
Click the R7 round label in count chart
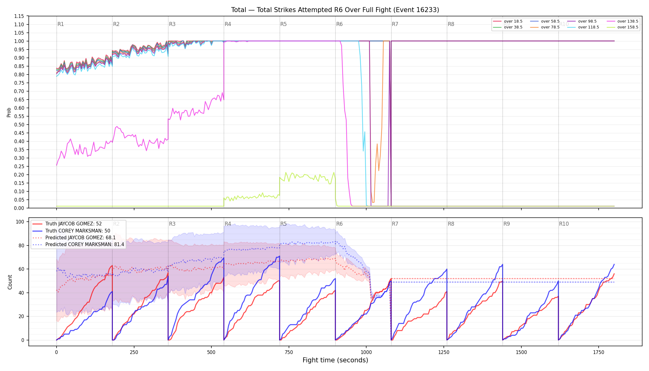point(395,224)
